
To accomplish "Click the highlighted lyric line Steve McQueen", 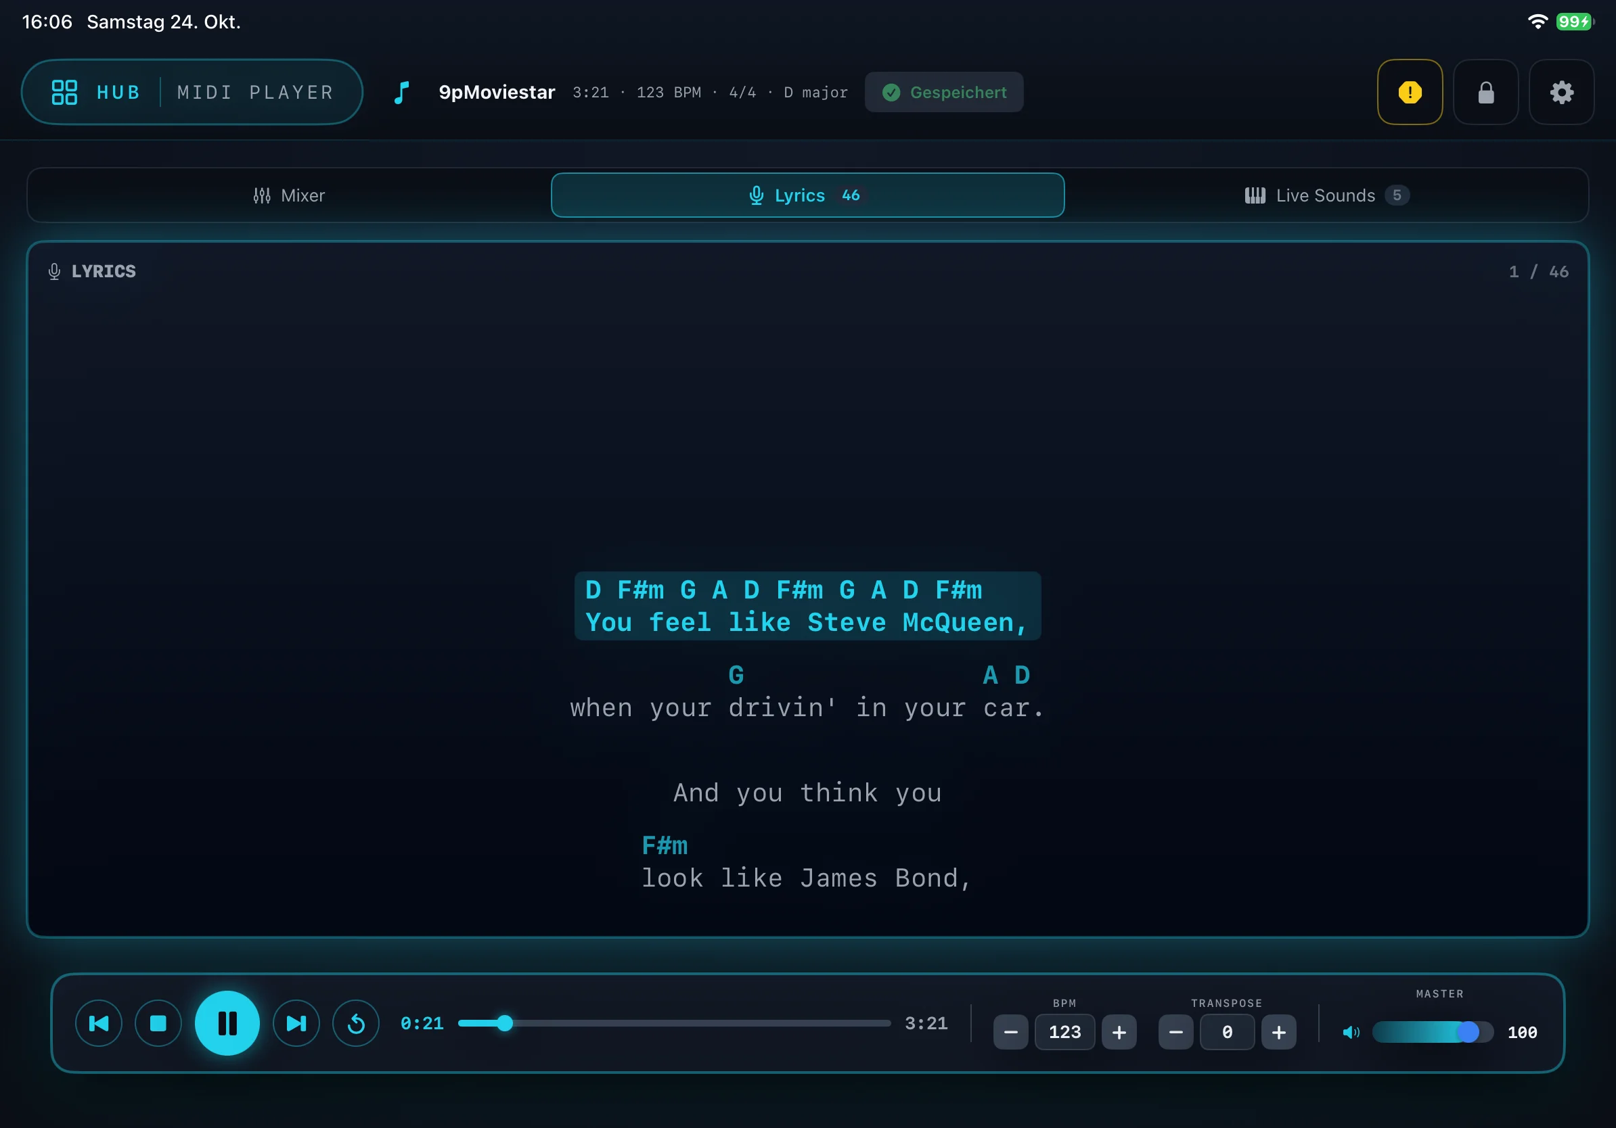I will click(x=807, y=605).
